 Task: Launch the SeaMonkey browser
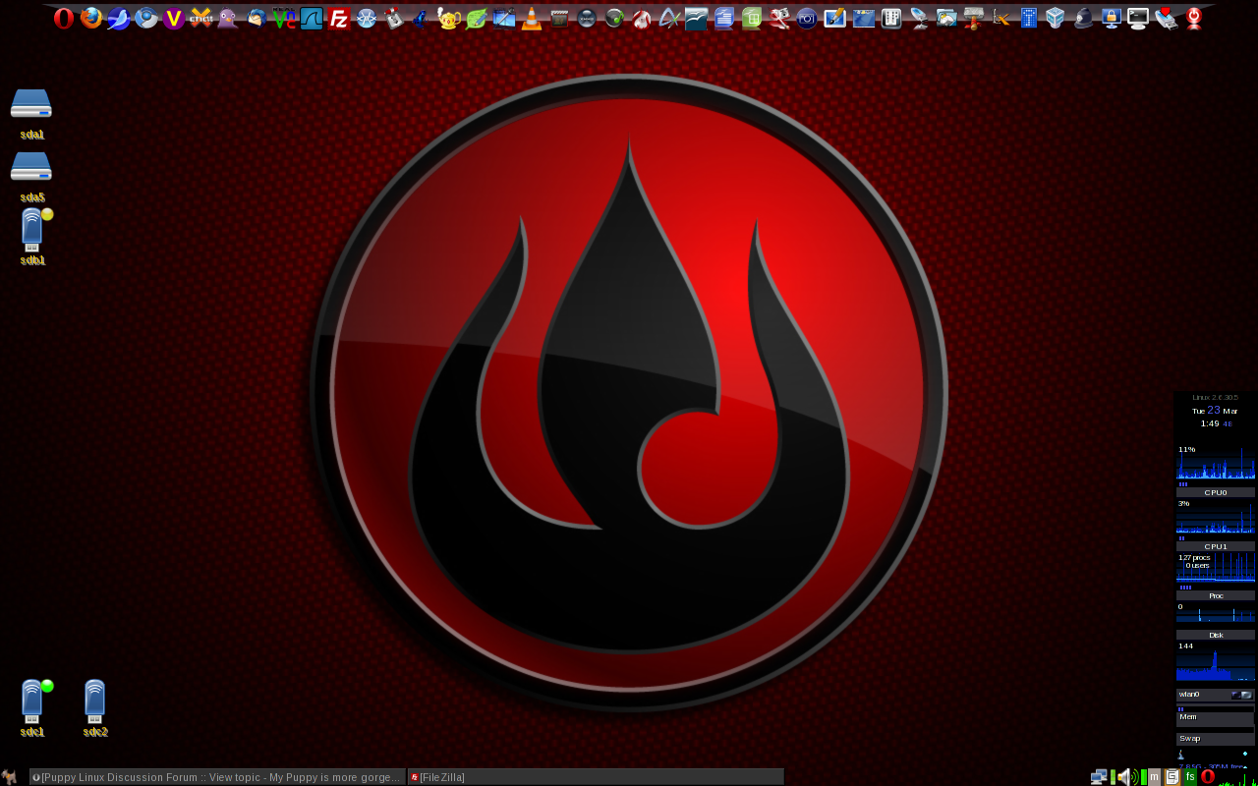point(119,18)
